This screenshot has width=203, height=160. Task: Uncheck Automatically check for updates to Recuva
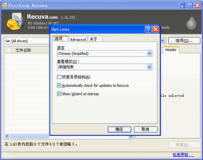(x=59, y=85)
